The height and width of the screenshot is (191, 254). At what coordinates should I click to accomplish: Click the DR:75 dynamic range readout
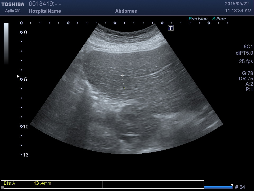(x=246, y=79)
